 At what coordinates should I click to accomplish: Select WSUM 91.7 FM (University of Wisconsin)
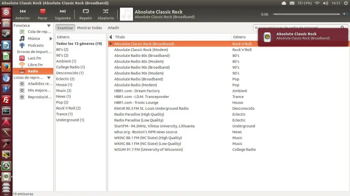pyautogui.click(x=148, y=150)
